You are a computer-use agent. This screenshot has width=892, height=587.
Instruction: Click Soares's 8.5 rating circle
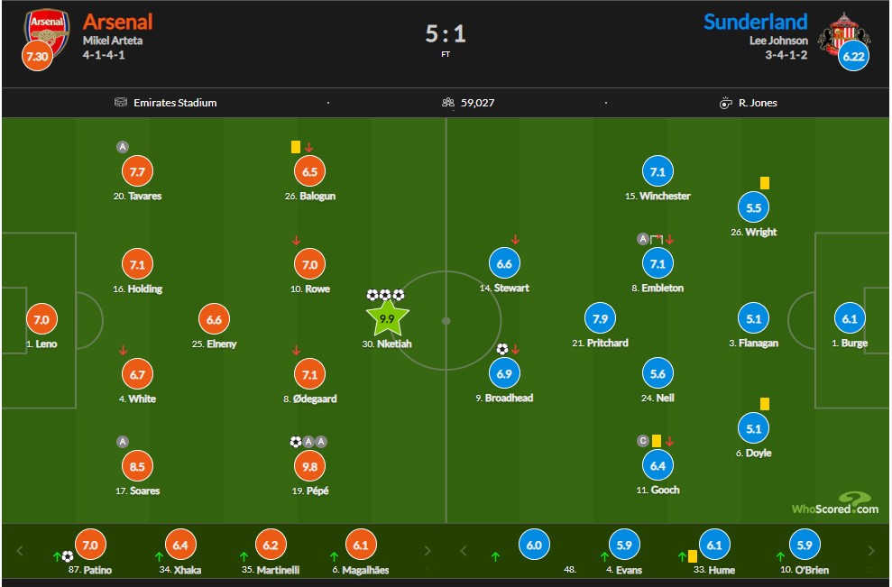click(x=138, y=466)
